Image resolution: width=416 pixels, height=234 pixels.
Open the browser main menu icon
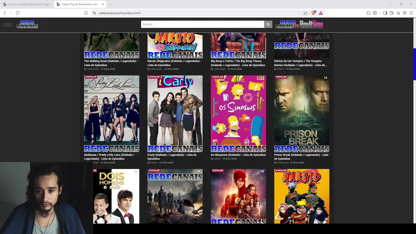coord(411,13)
